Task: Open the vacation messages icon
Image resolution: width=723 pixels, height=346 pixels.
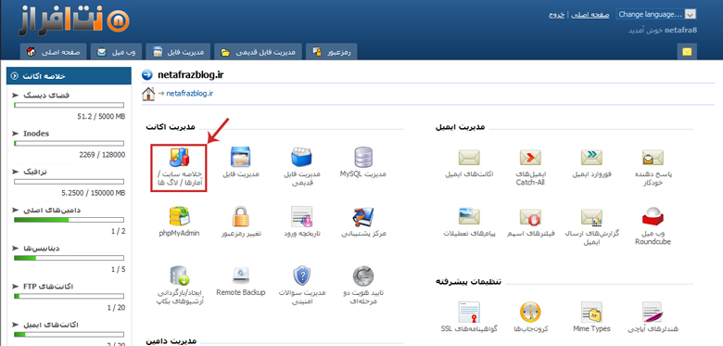Action: (469, 217)
